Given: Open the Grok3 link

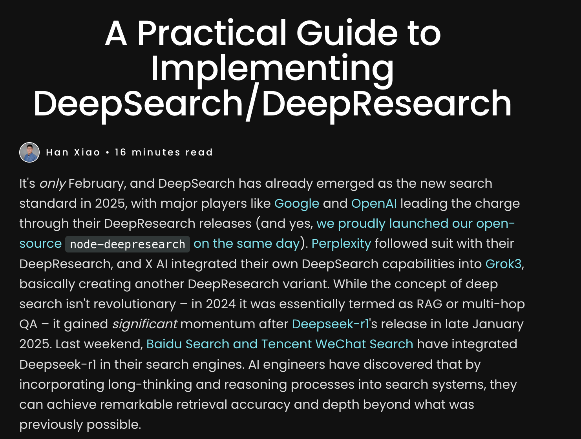Looking at the screenshot, I should 503,263.
